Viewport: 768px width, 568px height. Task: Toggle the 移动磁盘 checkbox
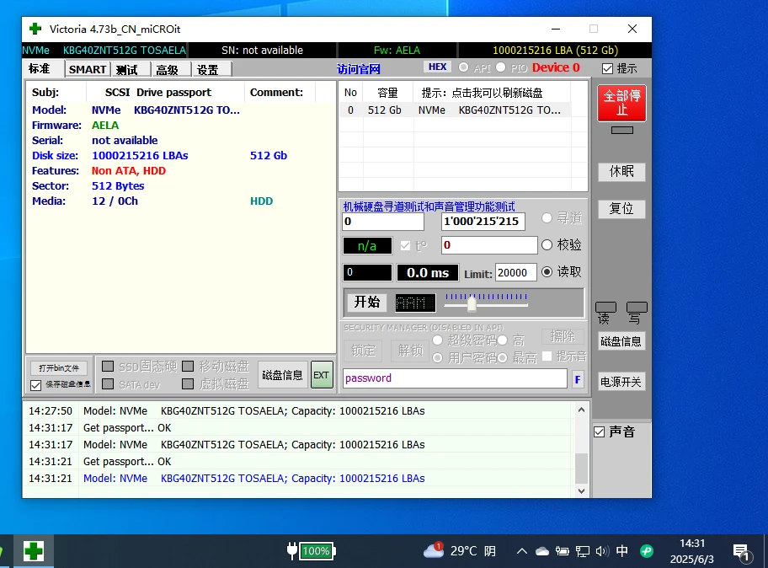click(188, 366)
